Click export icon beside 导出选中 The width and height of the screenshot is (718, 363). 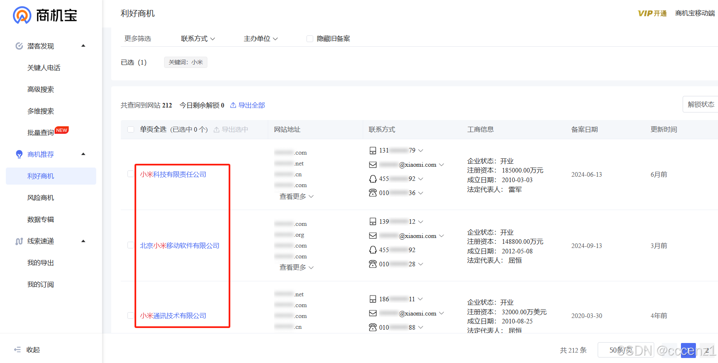pos(217,130)
